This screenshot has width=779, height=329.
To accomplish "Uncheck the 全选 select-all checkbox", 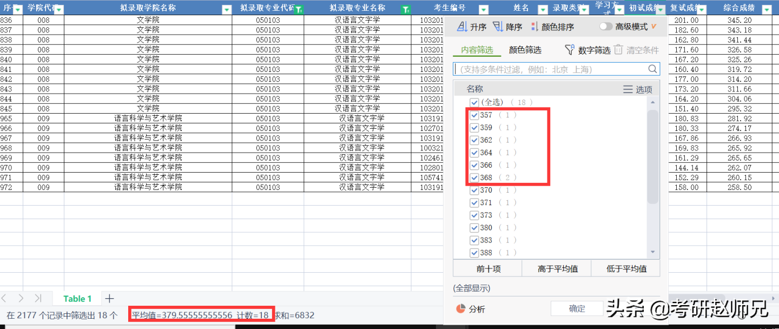I will coord(474,102).
